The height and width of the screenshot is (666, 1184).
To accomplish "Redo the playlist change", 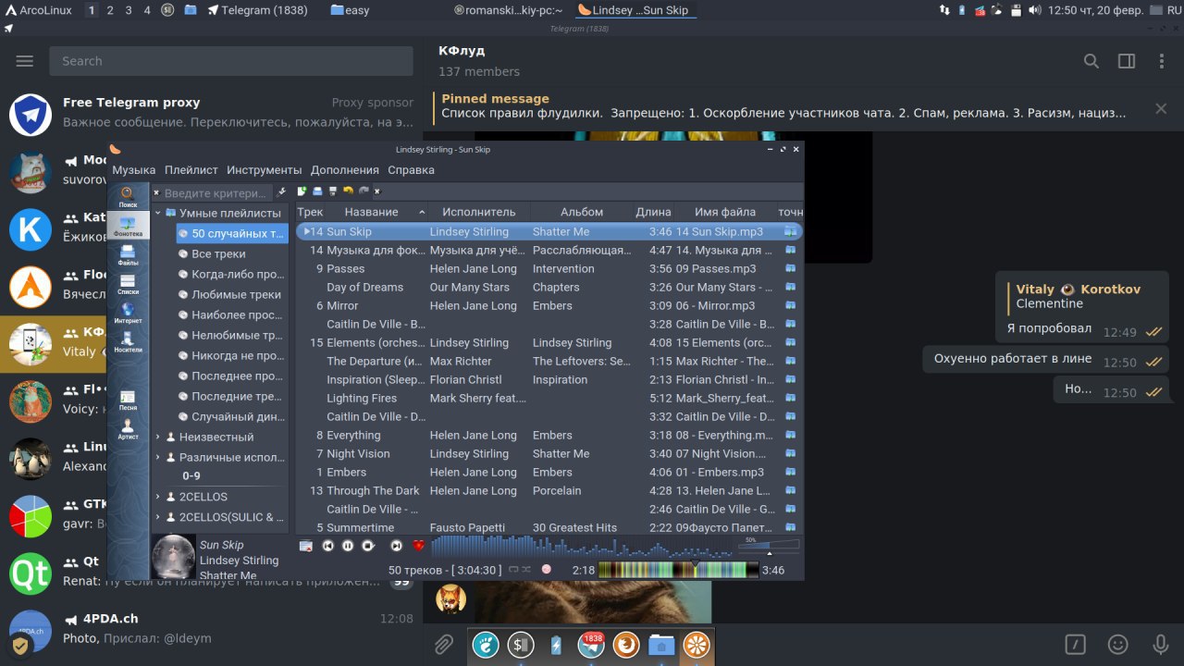I will [363, 191].
